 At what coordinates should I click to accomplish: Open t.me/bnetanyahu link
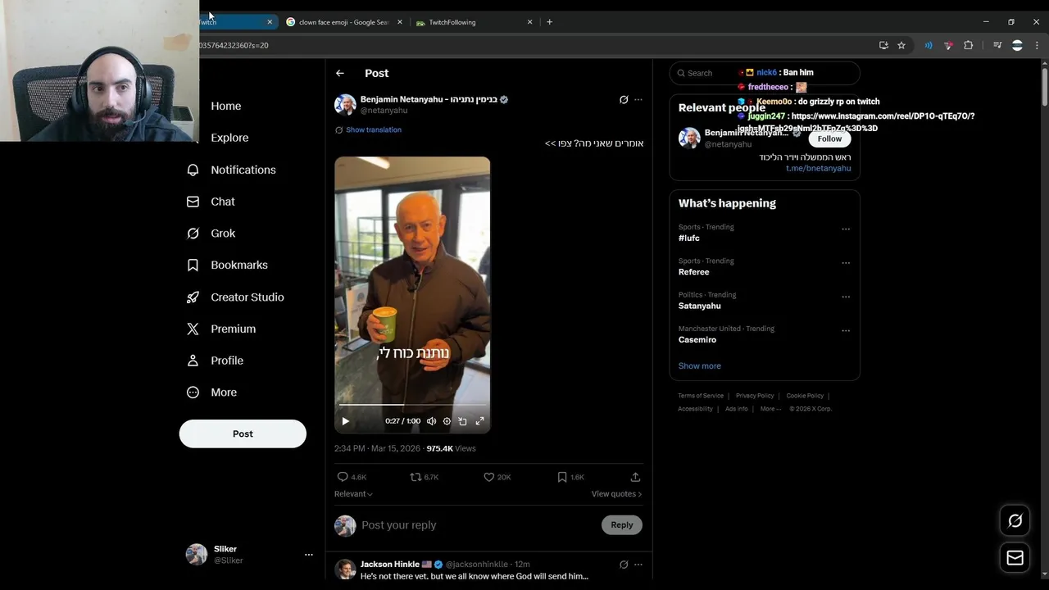(x=818, y=169)
